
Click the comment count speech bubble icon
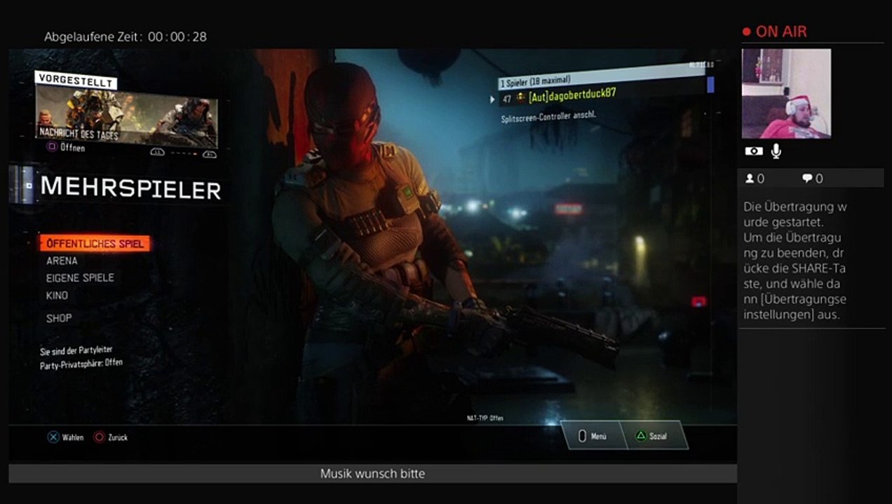click(x=807, y=178)
